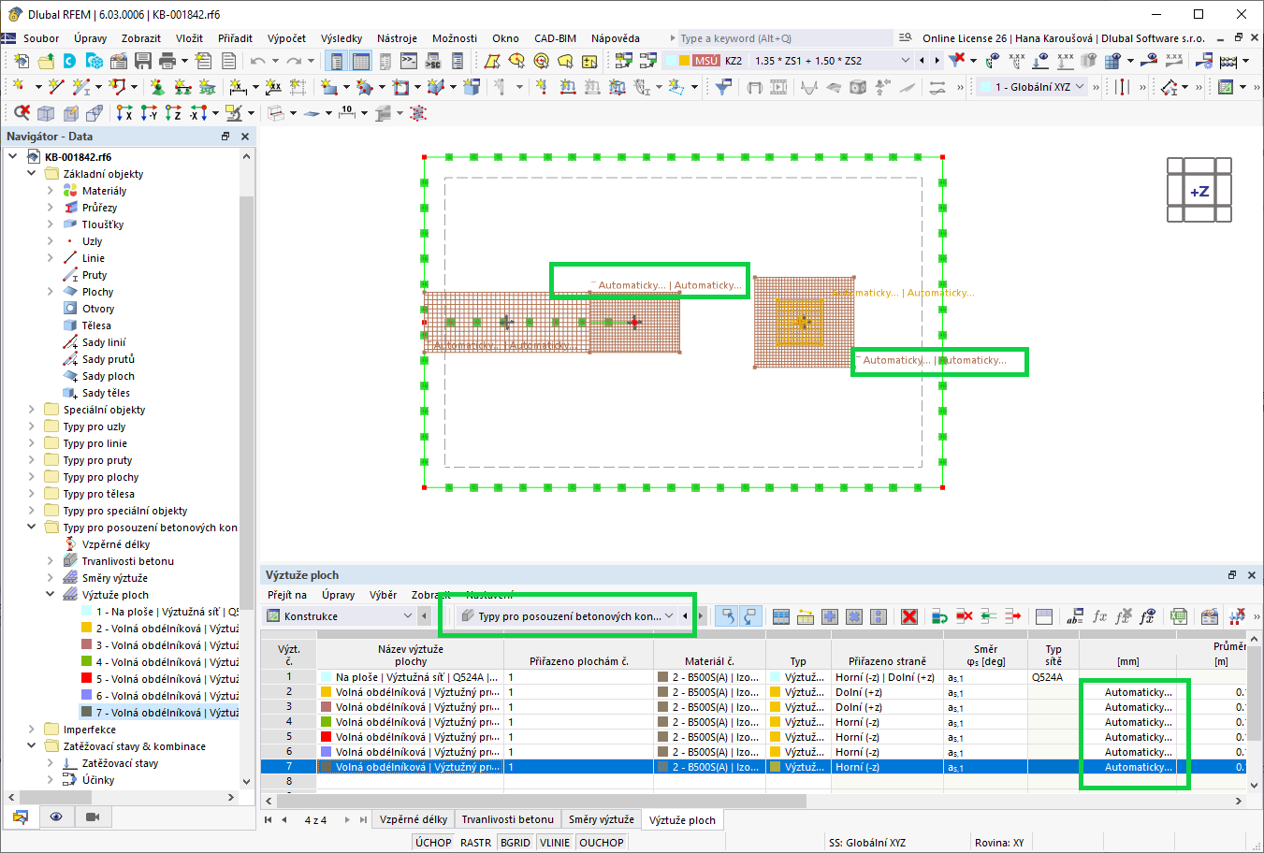This screenshot has height=853, width=1264.
Task: Collapse the Základní objekty tree folder
Action: (x=31, y=174)
